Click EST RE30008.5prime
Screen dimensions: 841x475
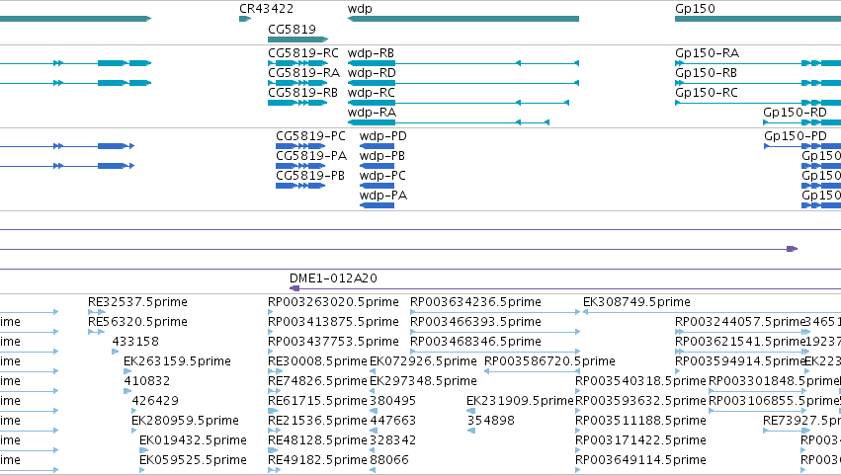(275, 371)
